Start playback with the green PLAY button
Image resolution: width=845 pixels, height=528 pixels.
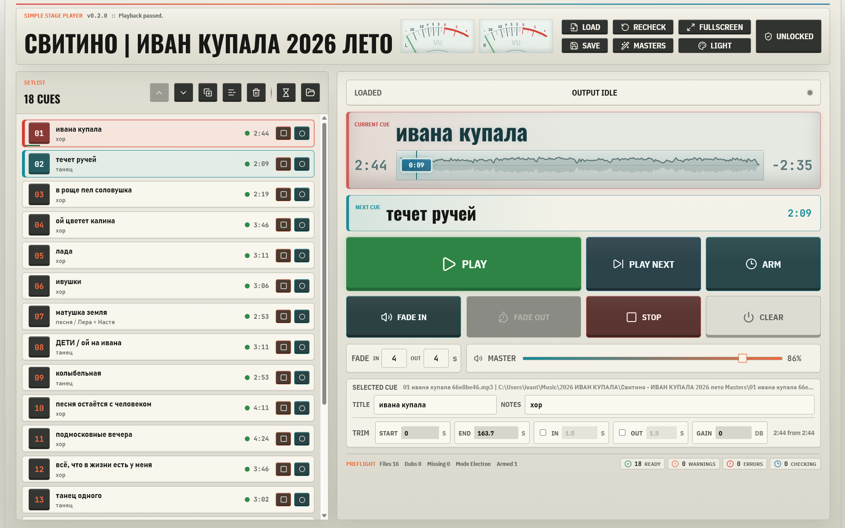[463, 264]
